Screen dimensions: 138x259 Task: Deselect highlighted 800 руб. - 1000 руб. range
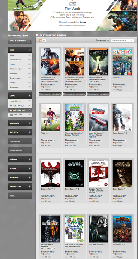coord(20,110)
